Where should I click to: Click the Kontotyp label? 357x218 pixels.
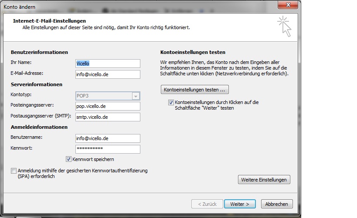coord(21,94)
